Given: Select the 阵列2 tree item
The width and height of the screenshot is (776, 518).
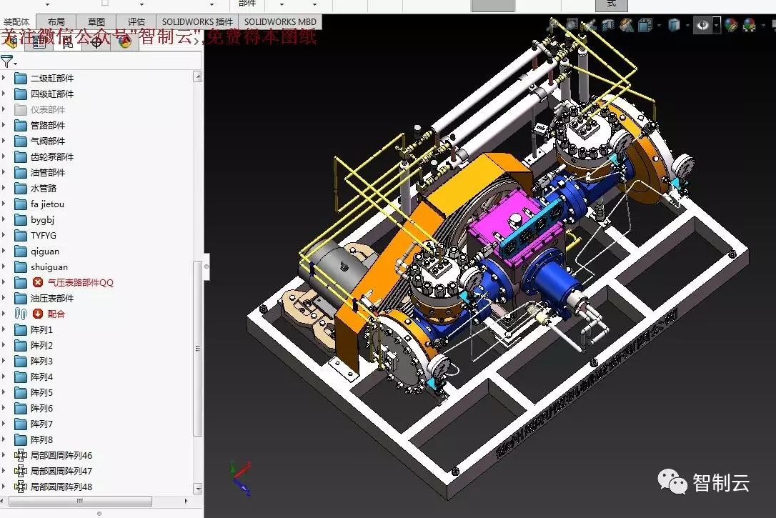Looking at the screenshot, I should 41,345.
